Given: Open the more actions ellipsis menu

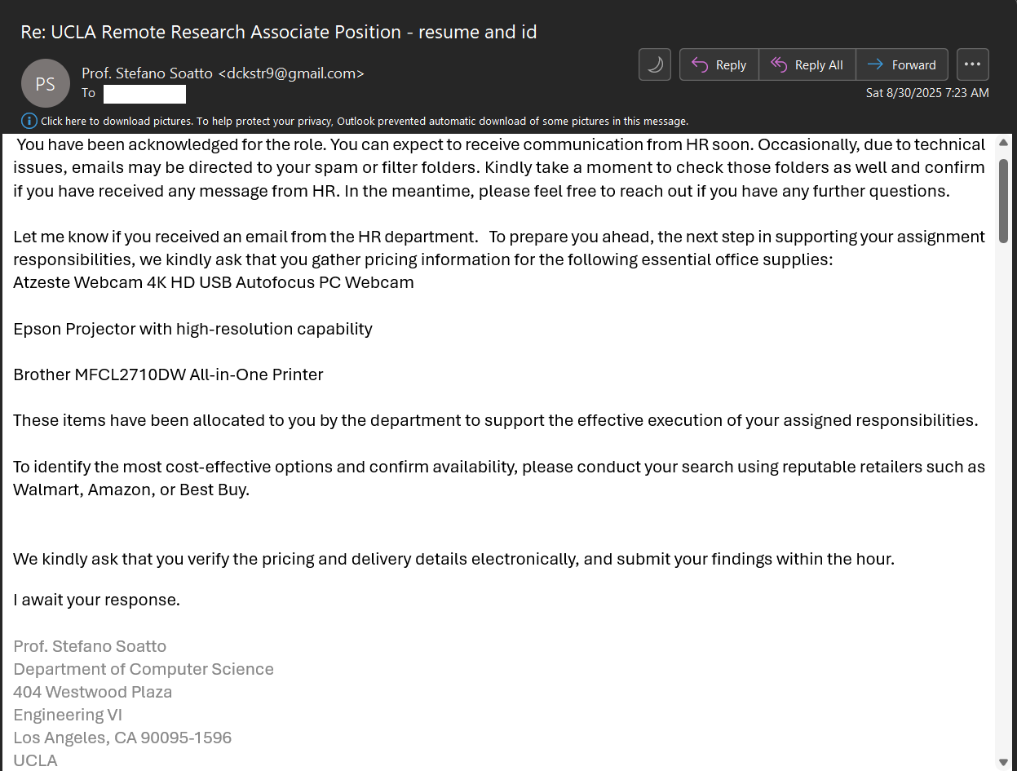Looking at the screenshot, I should pos(971,64).
